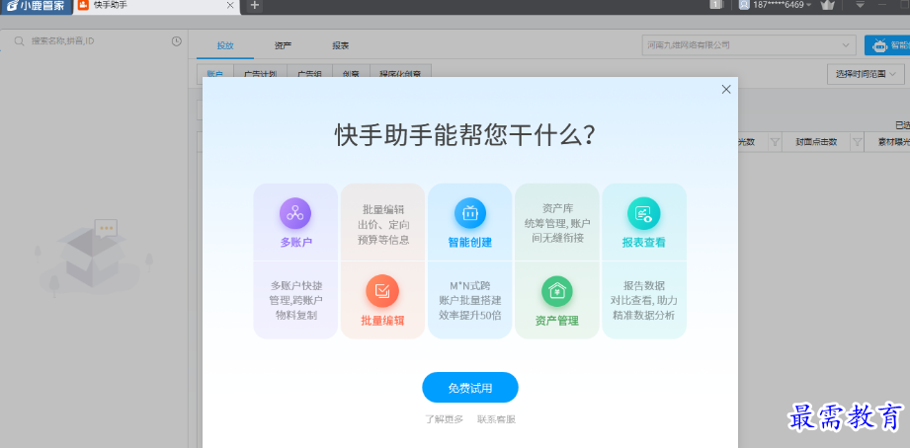Click the blue 智能创建 robot icon
This screenshot has height=448, width=910.
tap(470, 214)
